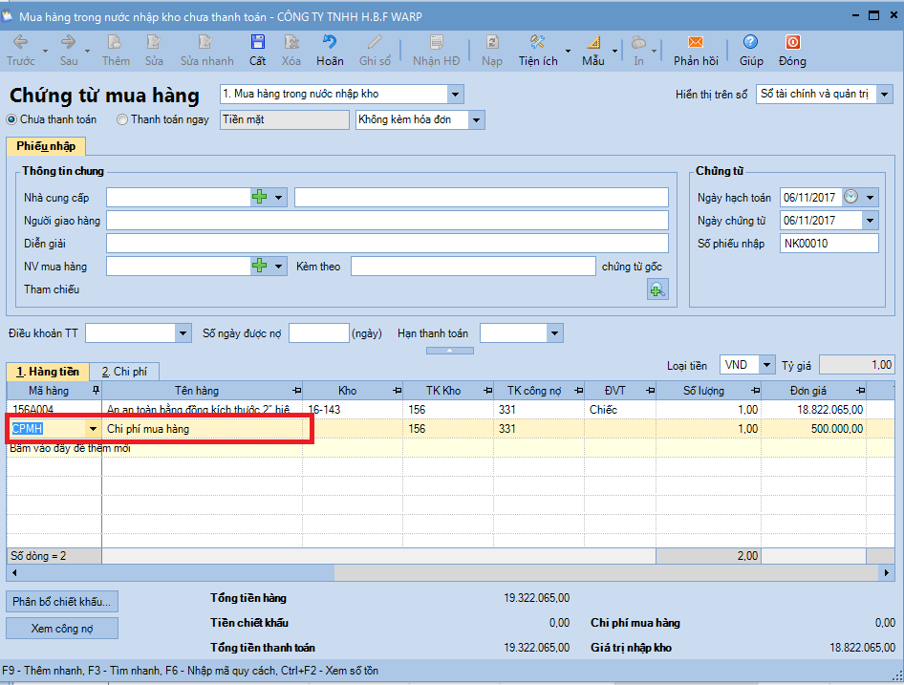Undo changes with Hoãn
904x685 pixels.
pos(330,51)
